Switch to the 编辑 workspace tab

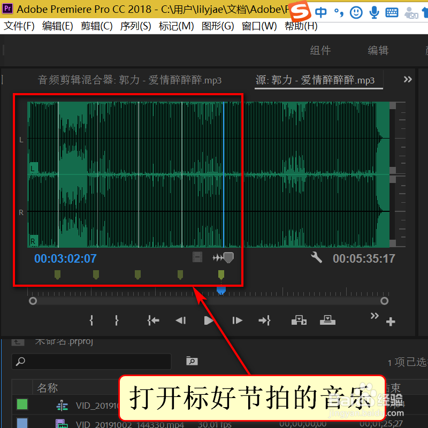378,50
